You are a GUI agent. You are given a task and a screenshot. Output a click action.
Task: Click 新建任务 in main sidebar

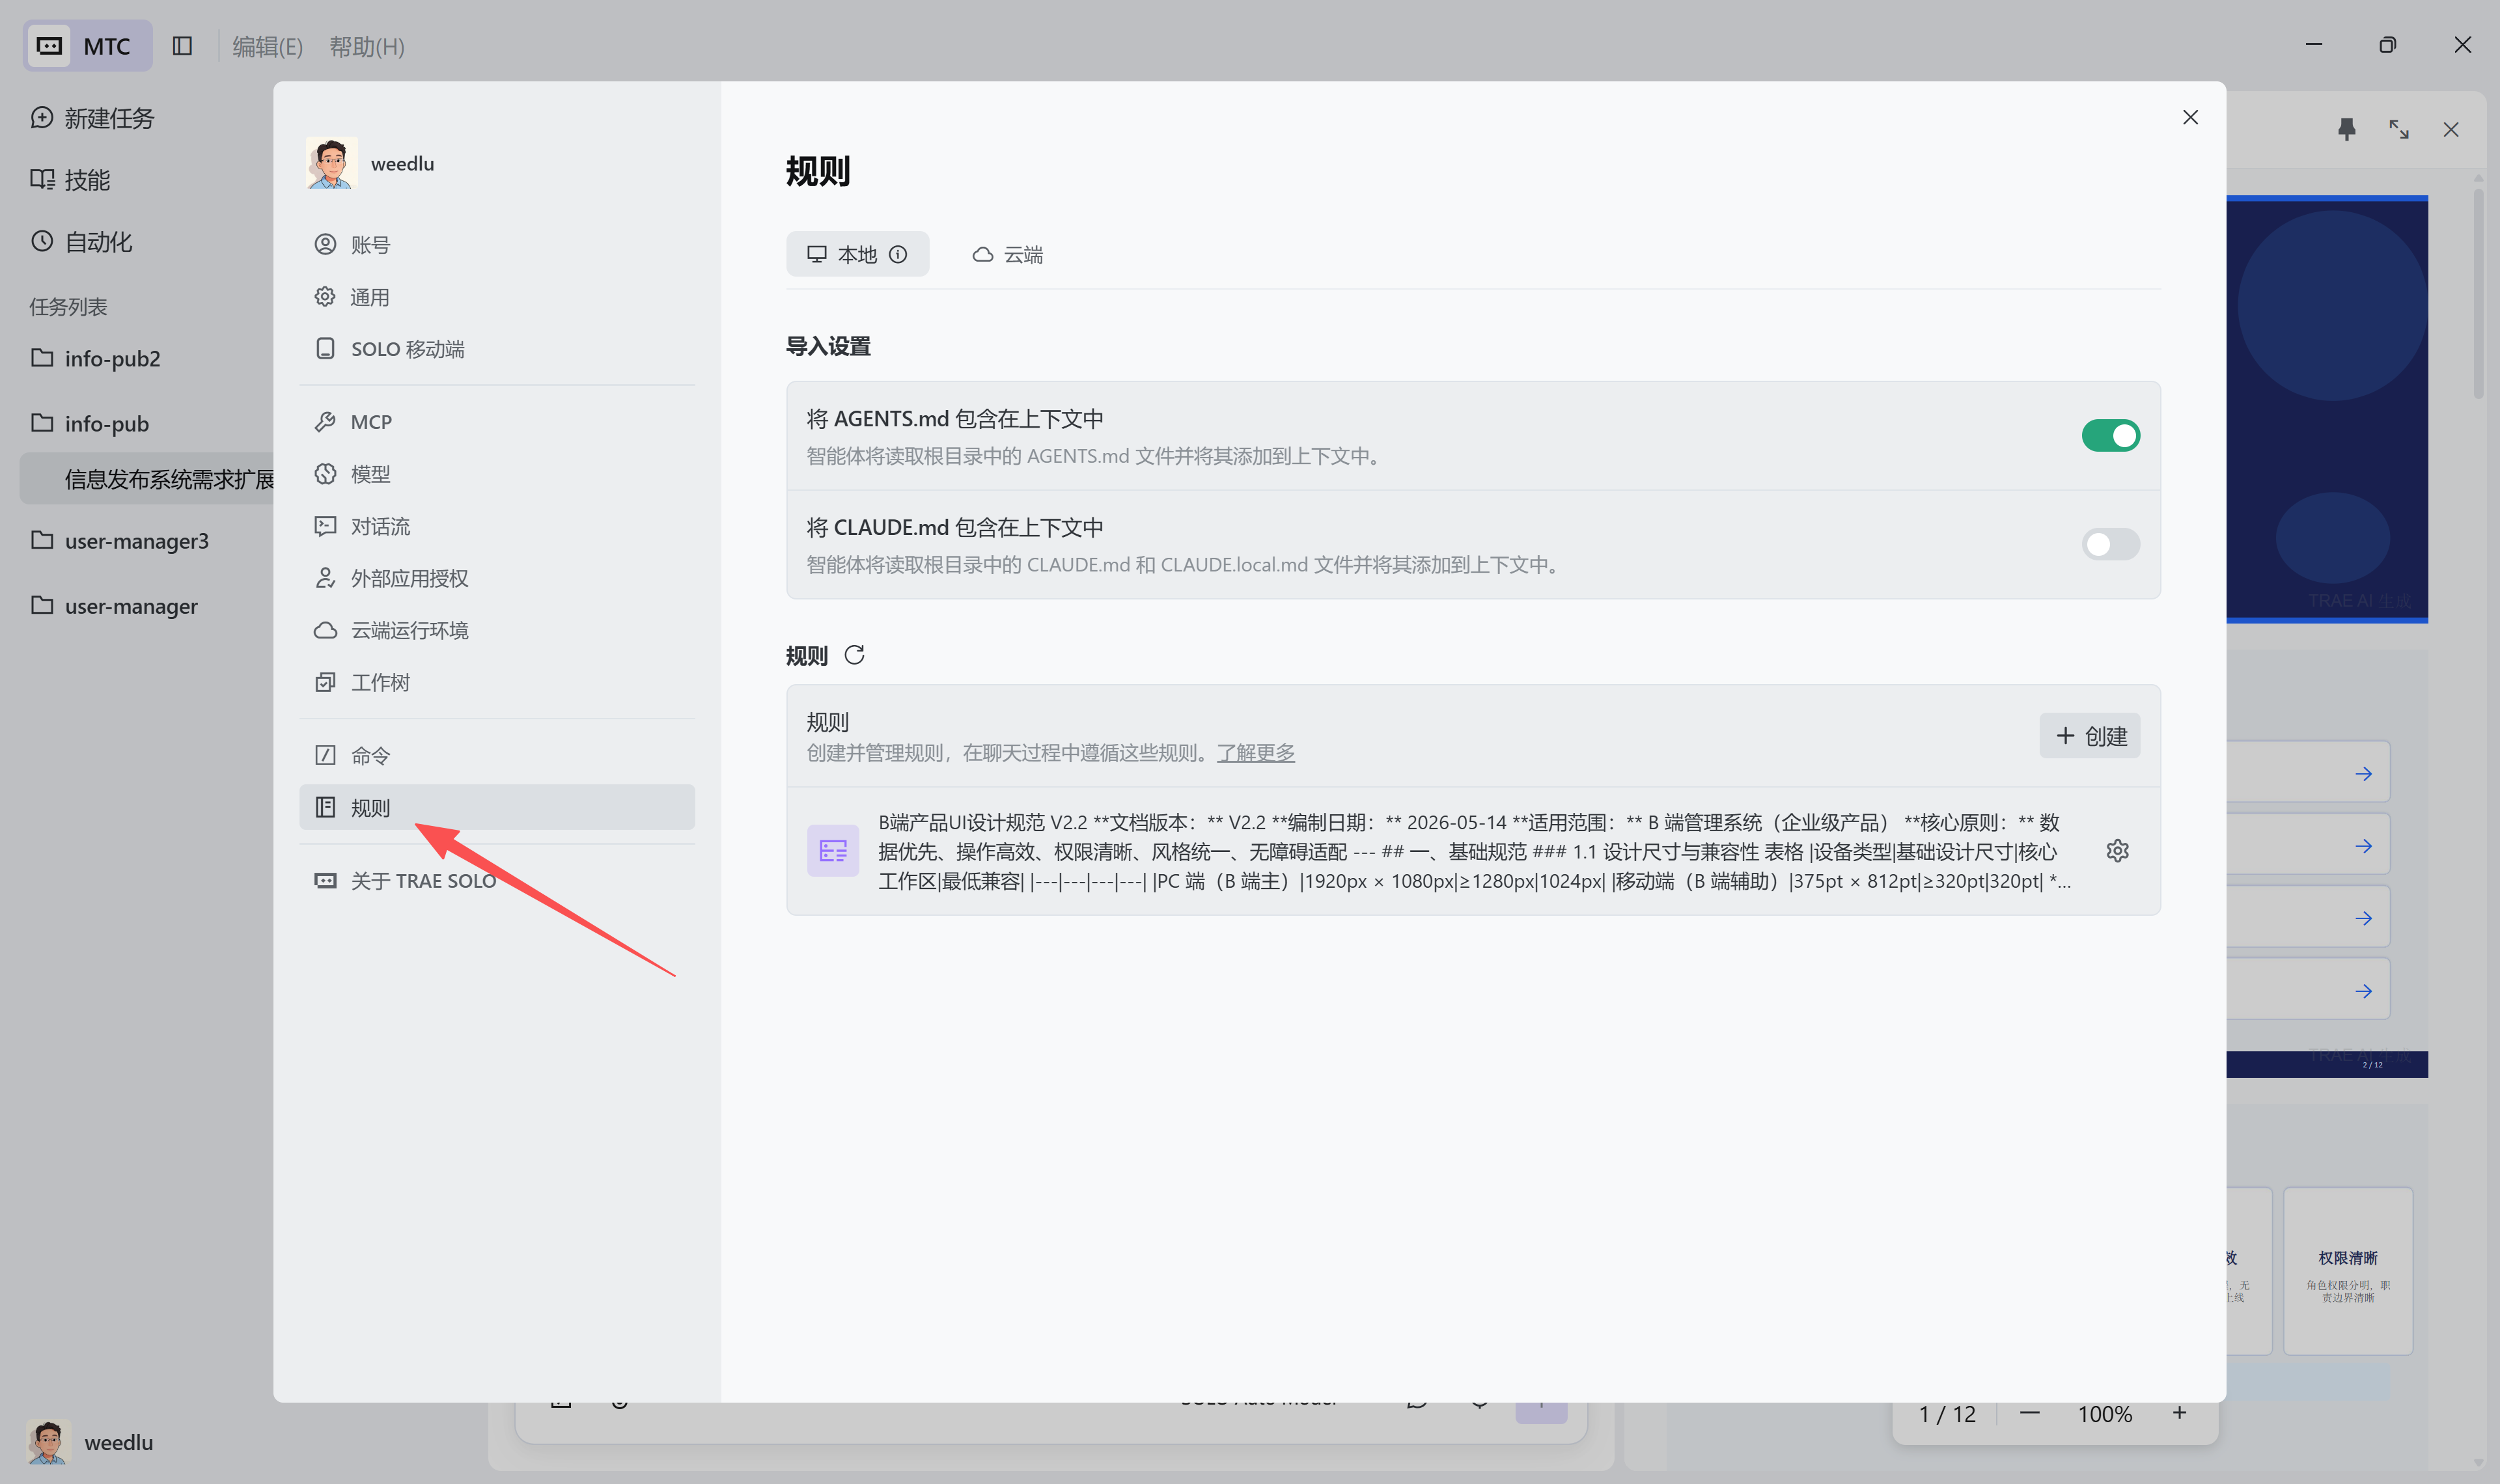coord(92,118)
